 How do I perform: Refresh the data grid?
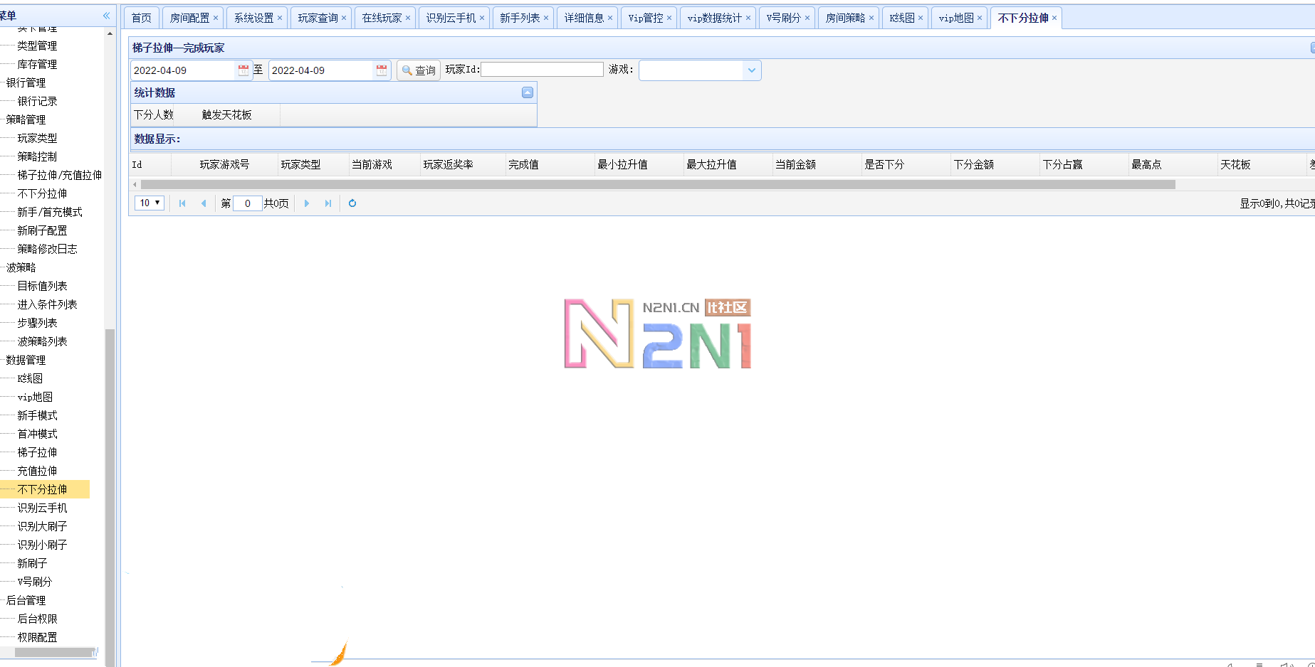(x=352, y=203)
